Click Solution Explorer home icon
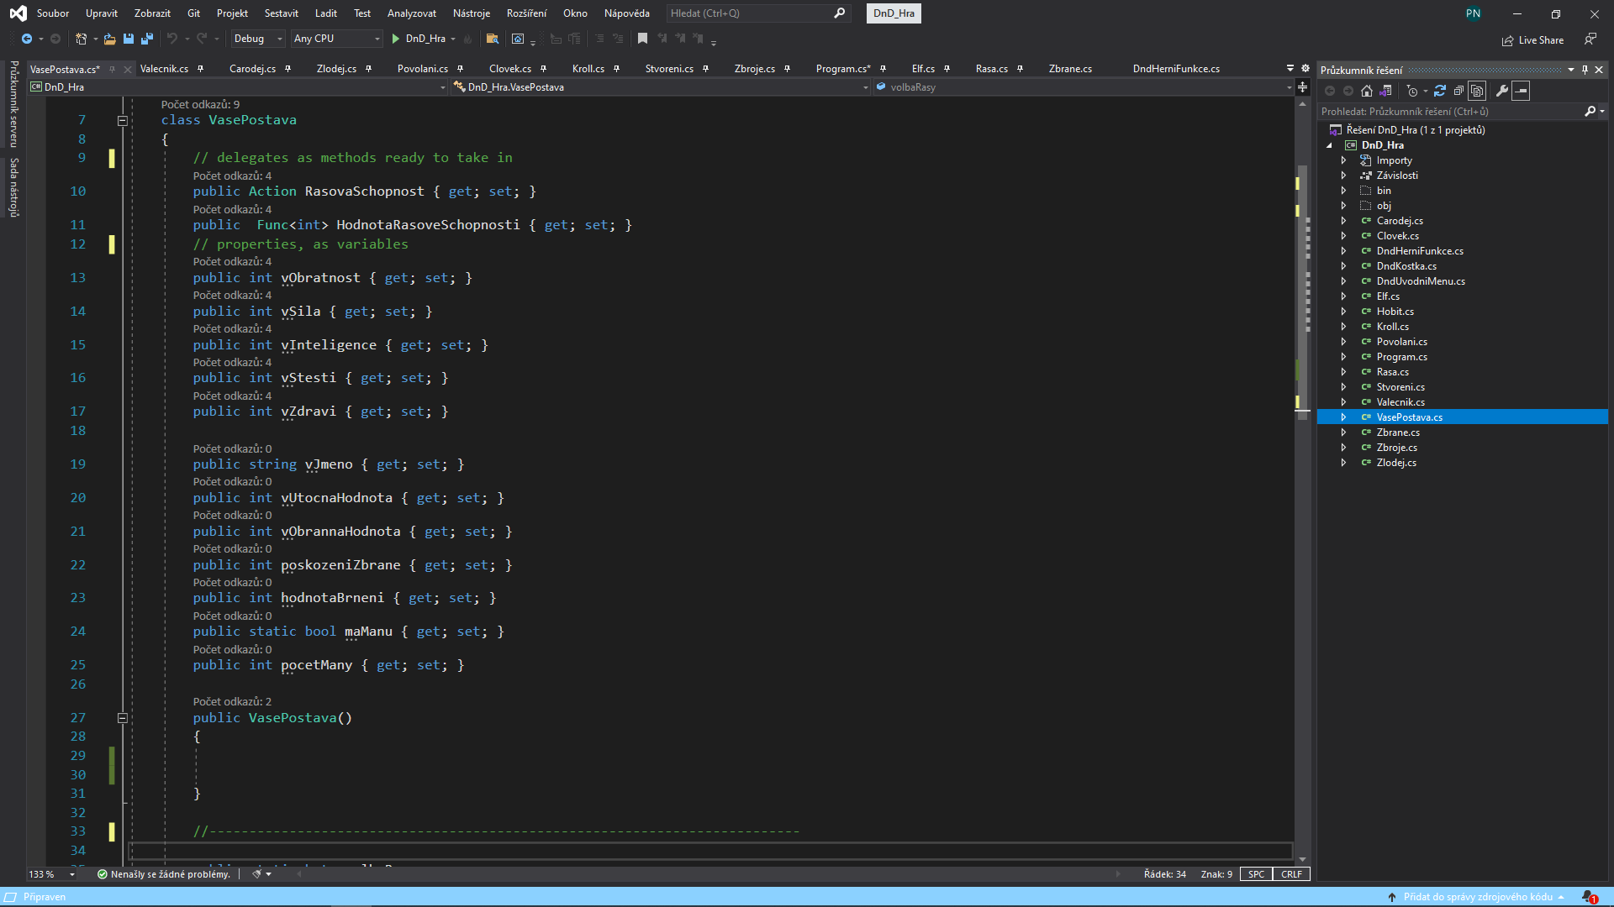The image size is (1614, 907). [x=1367, y=91]
